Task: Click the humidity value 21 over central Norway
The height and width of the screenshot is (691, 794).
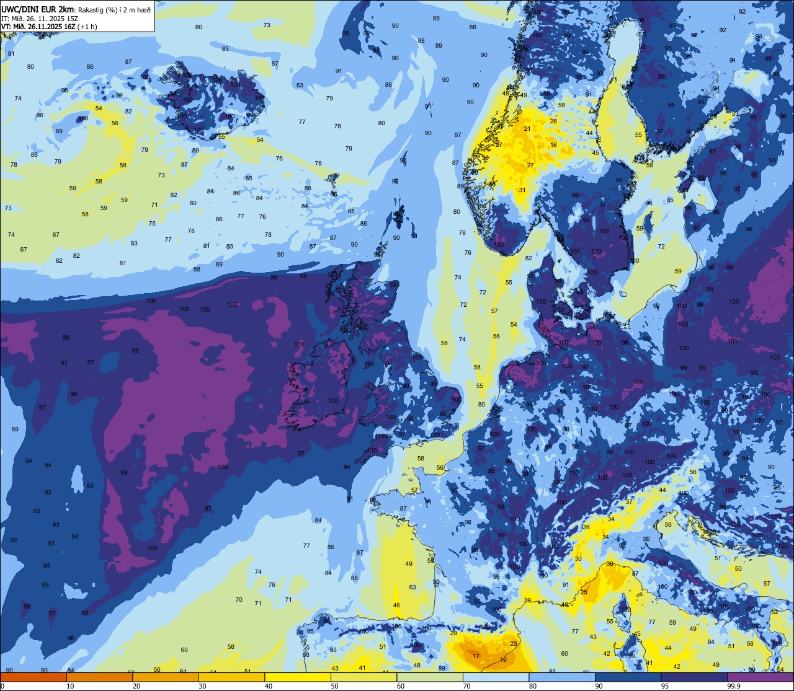Action: point(527,128)
